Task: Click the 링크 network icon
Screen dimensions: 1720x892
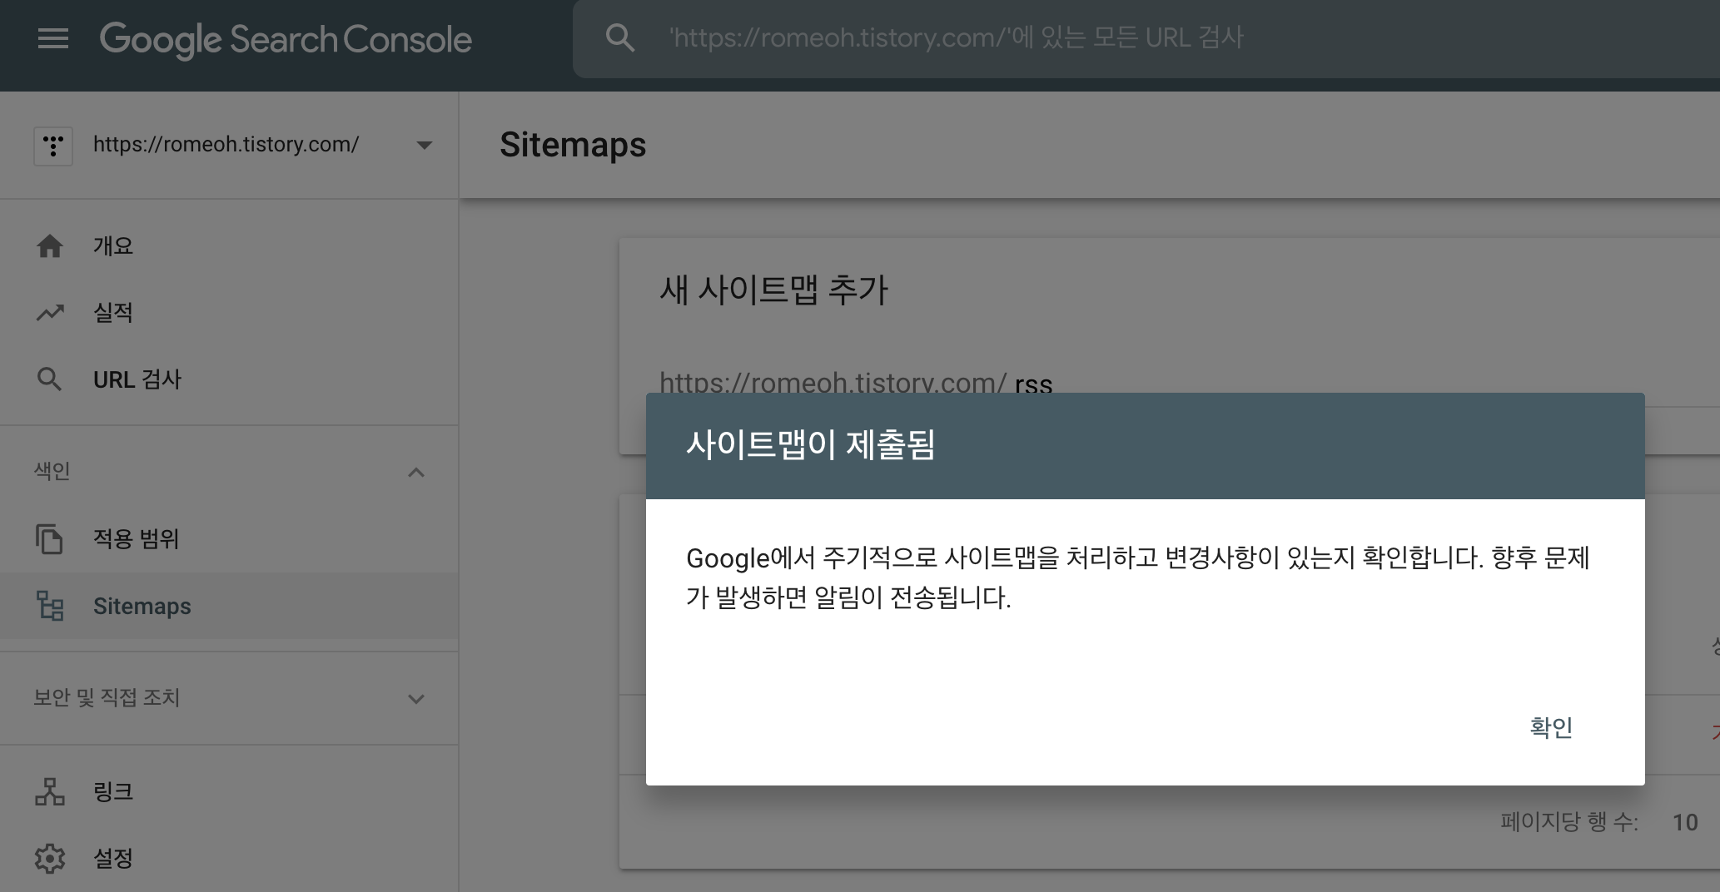Action: [50, 791]
